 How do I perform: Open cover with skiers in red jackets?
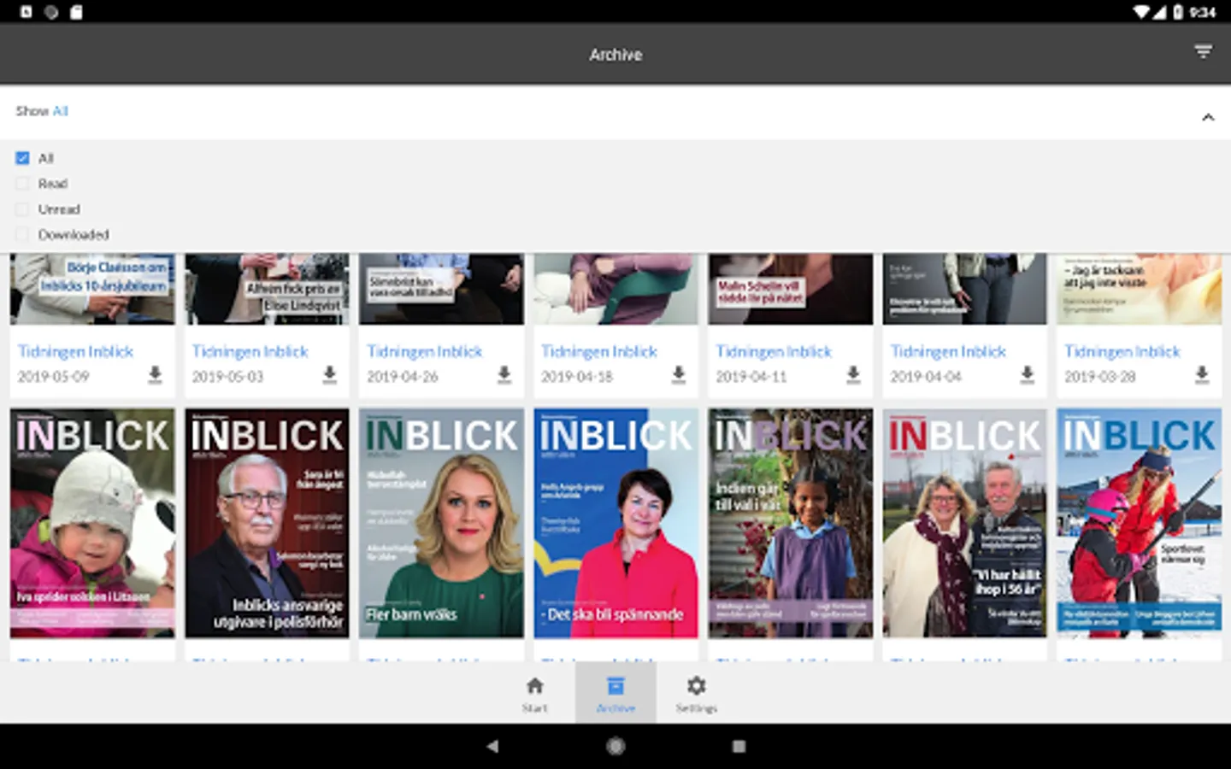click(x=1140, y=523)
